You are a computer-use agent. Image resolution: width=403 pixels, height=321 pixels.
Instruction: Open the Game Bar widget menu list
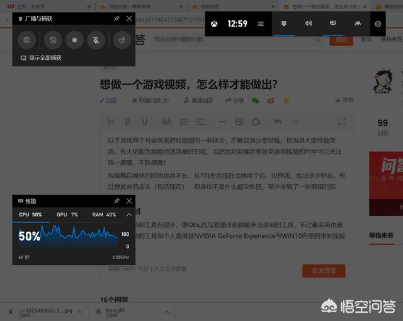[x=261, y=24]
